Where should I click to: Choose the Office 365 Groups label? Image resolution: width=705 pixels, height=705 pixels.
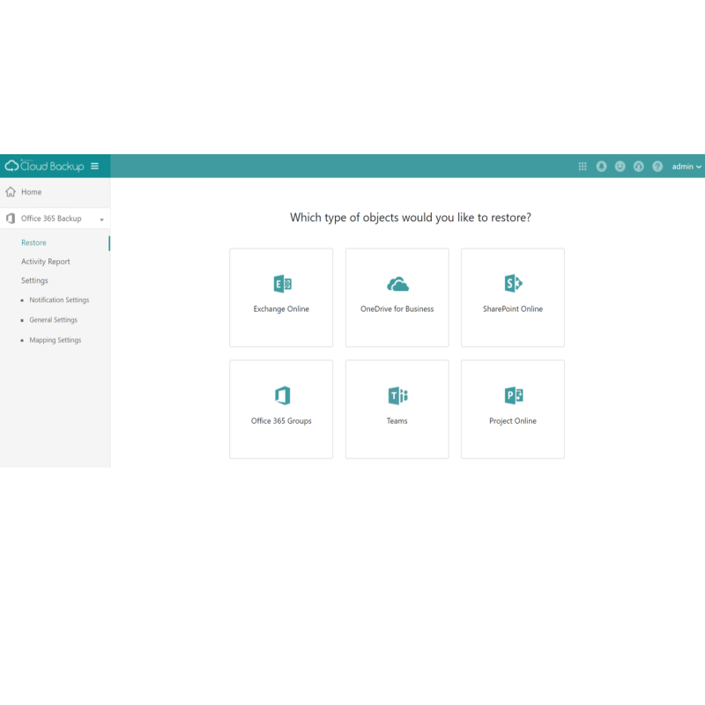coord(281,421)
